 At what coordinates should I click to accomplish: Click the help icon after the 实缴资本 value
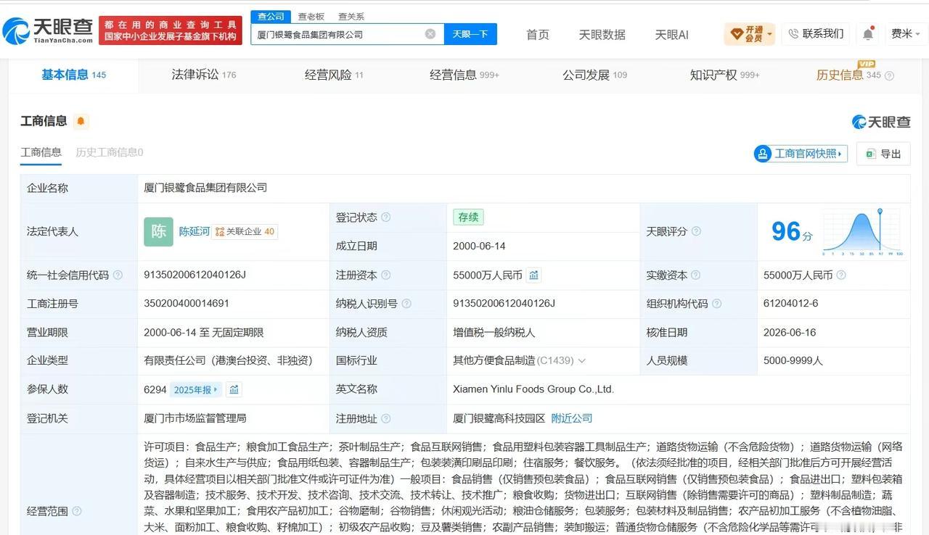(x=841, y=275)
